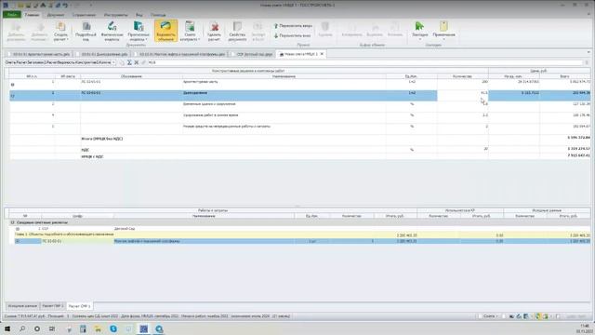Switch to the Справочники ribbon tab
Image resolution: width=595 pixels, height=335 pixels.
pyautogui.click(x=85, y=15)
